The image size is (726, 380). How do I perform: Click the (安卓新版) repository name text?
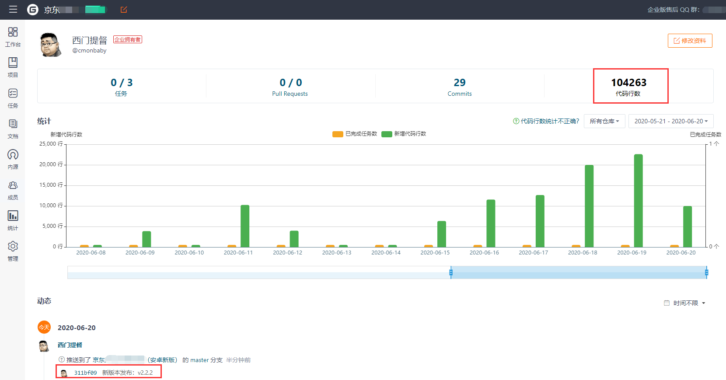click(162, 360)
